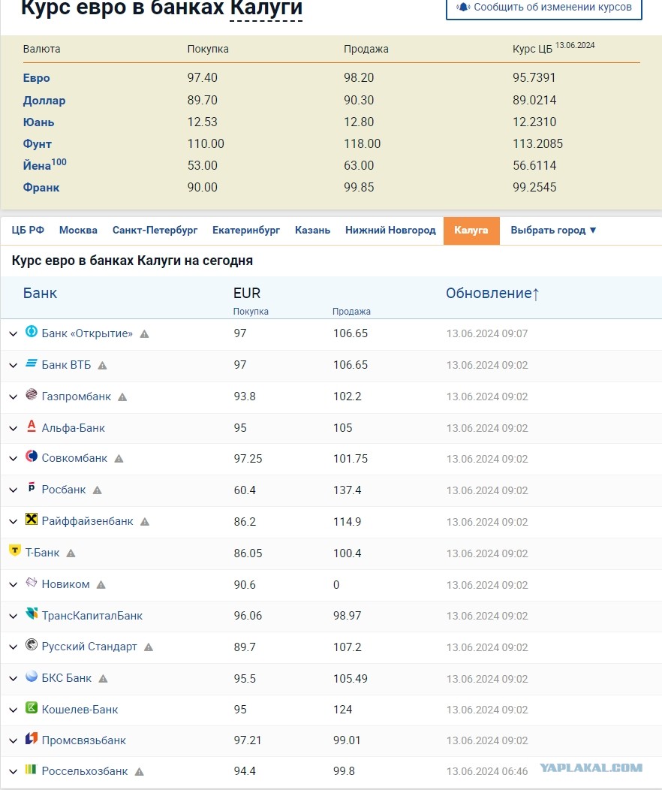This screenshot has height=790, width=662.
Task: Sort by Обновление column header
Action: click(x=492, y=293)
